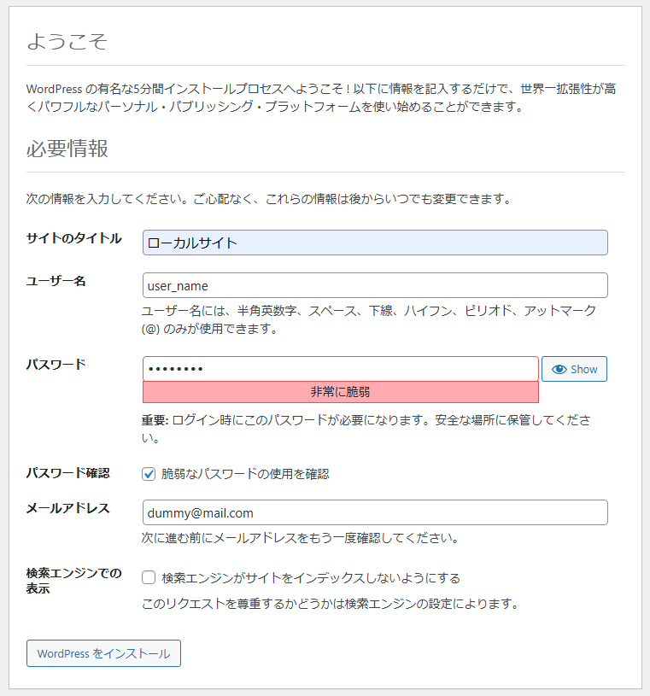Focus the サイトのタイトル input field
Viewport: 650px width, 696px height.
[x=375, y=243]
